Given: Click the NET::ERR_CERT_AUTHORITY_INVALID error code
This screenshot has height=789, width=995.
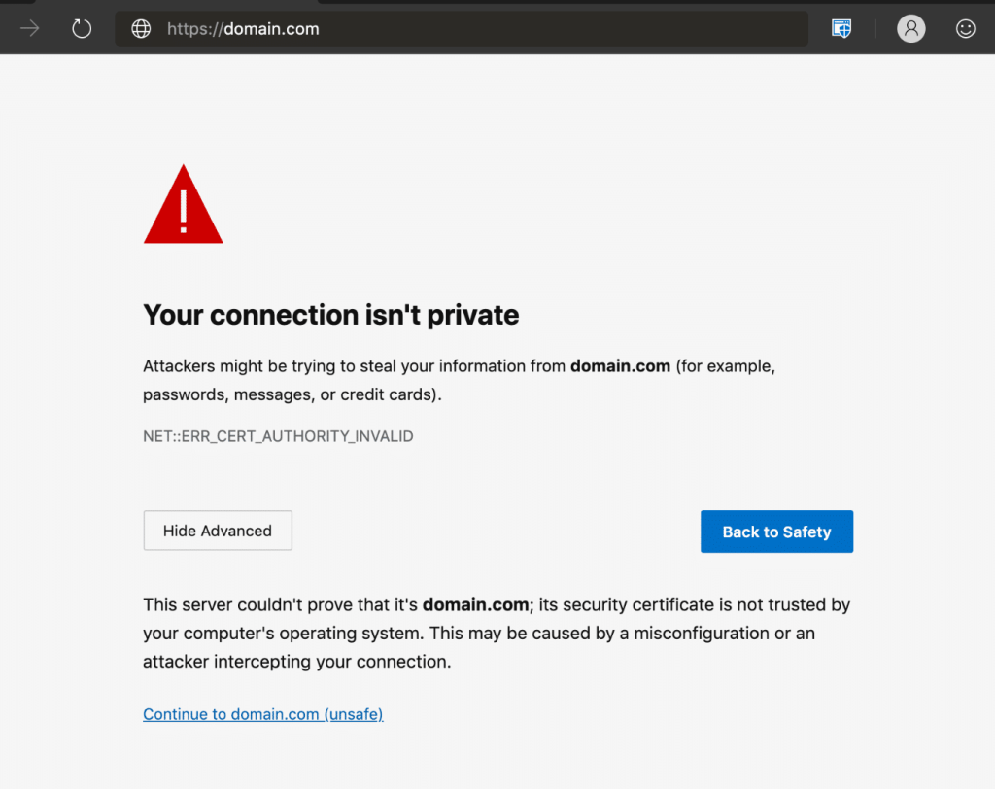Looking at the screenshot, I should click(278, 436).
